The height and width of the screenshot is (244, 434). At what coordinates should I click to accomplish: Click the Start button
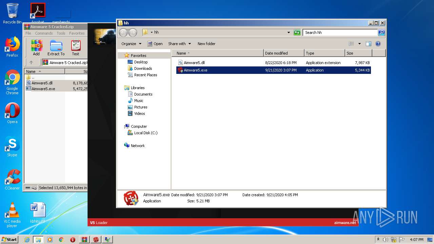click(9, 239)
